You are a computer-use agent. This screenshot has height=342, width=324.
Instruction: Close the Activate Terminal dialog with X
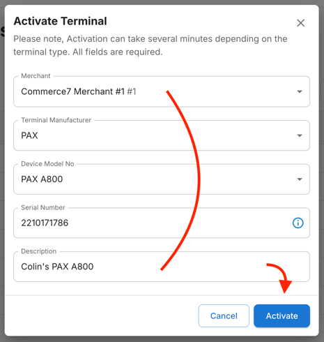click(x=300, y=23)
